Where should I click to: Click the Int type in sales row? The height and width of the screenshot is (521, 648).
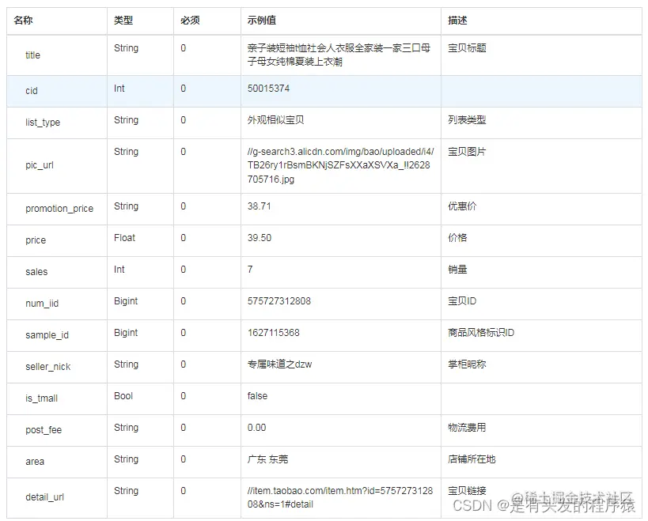click(119, 270)
